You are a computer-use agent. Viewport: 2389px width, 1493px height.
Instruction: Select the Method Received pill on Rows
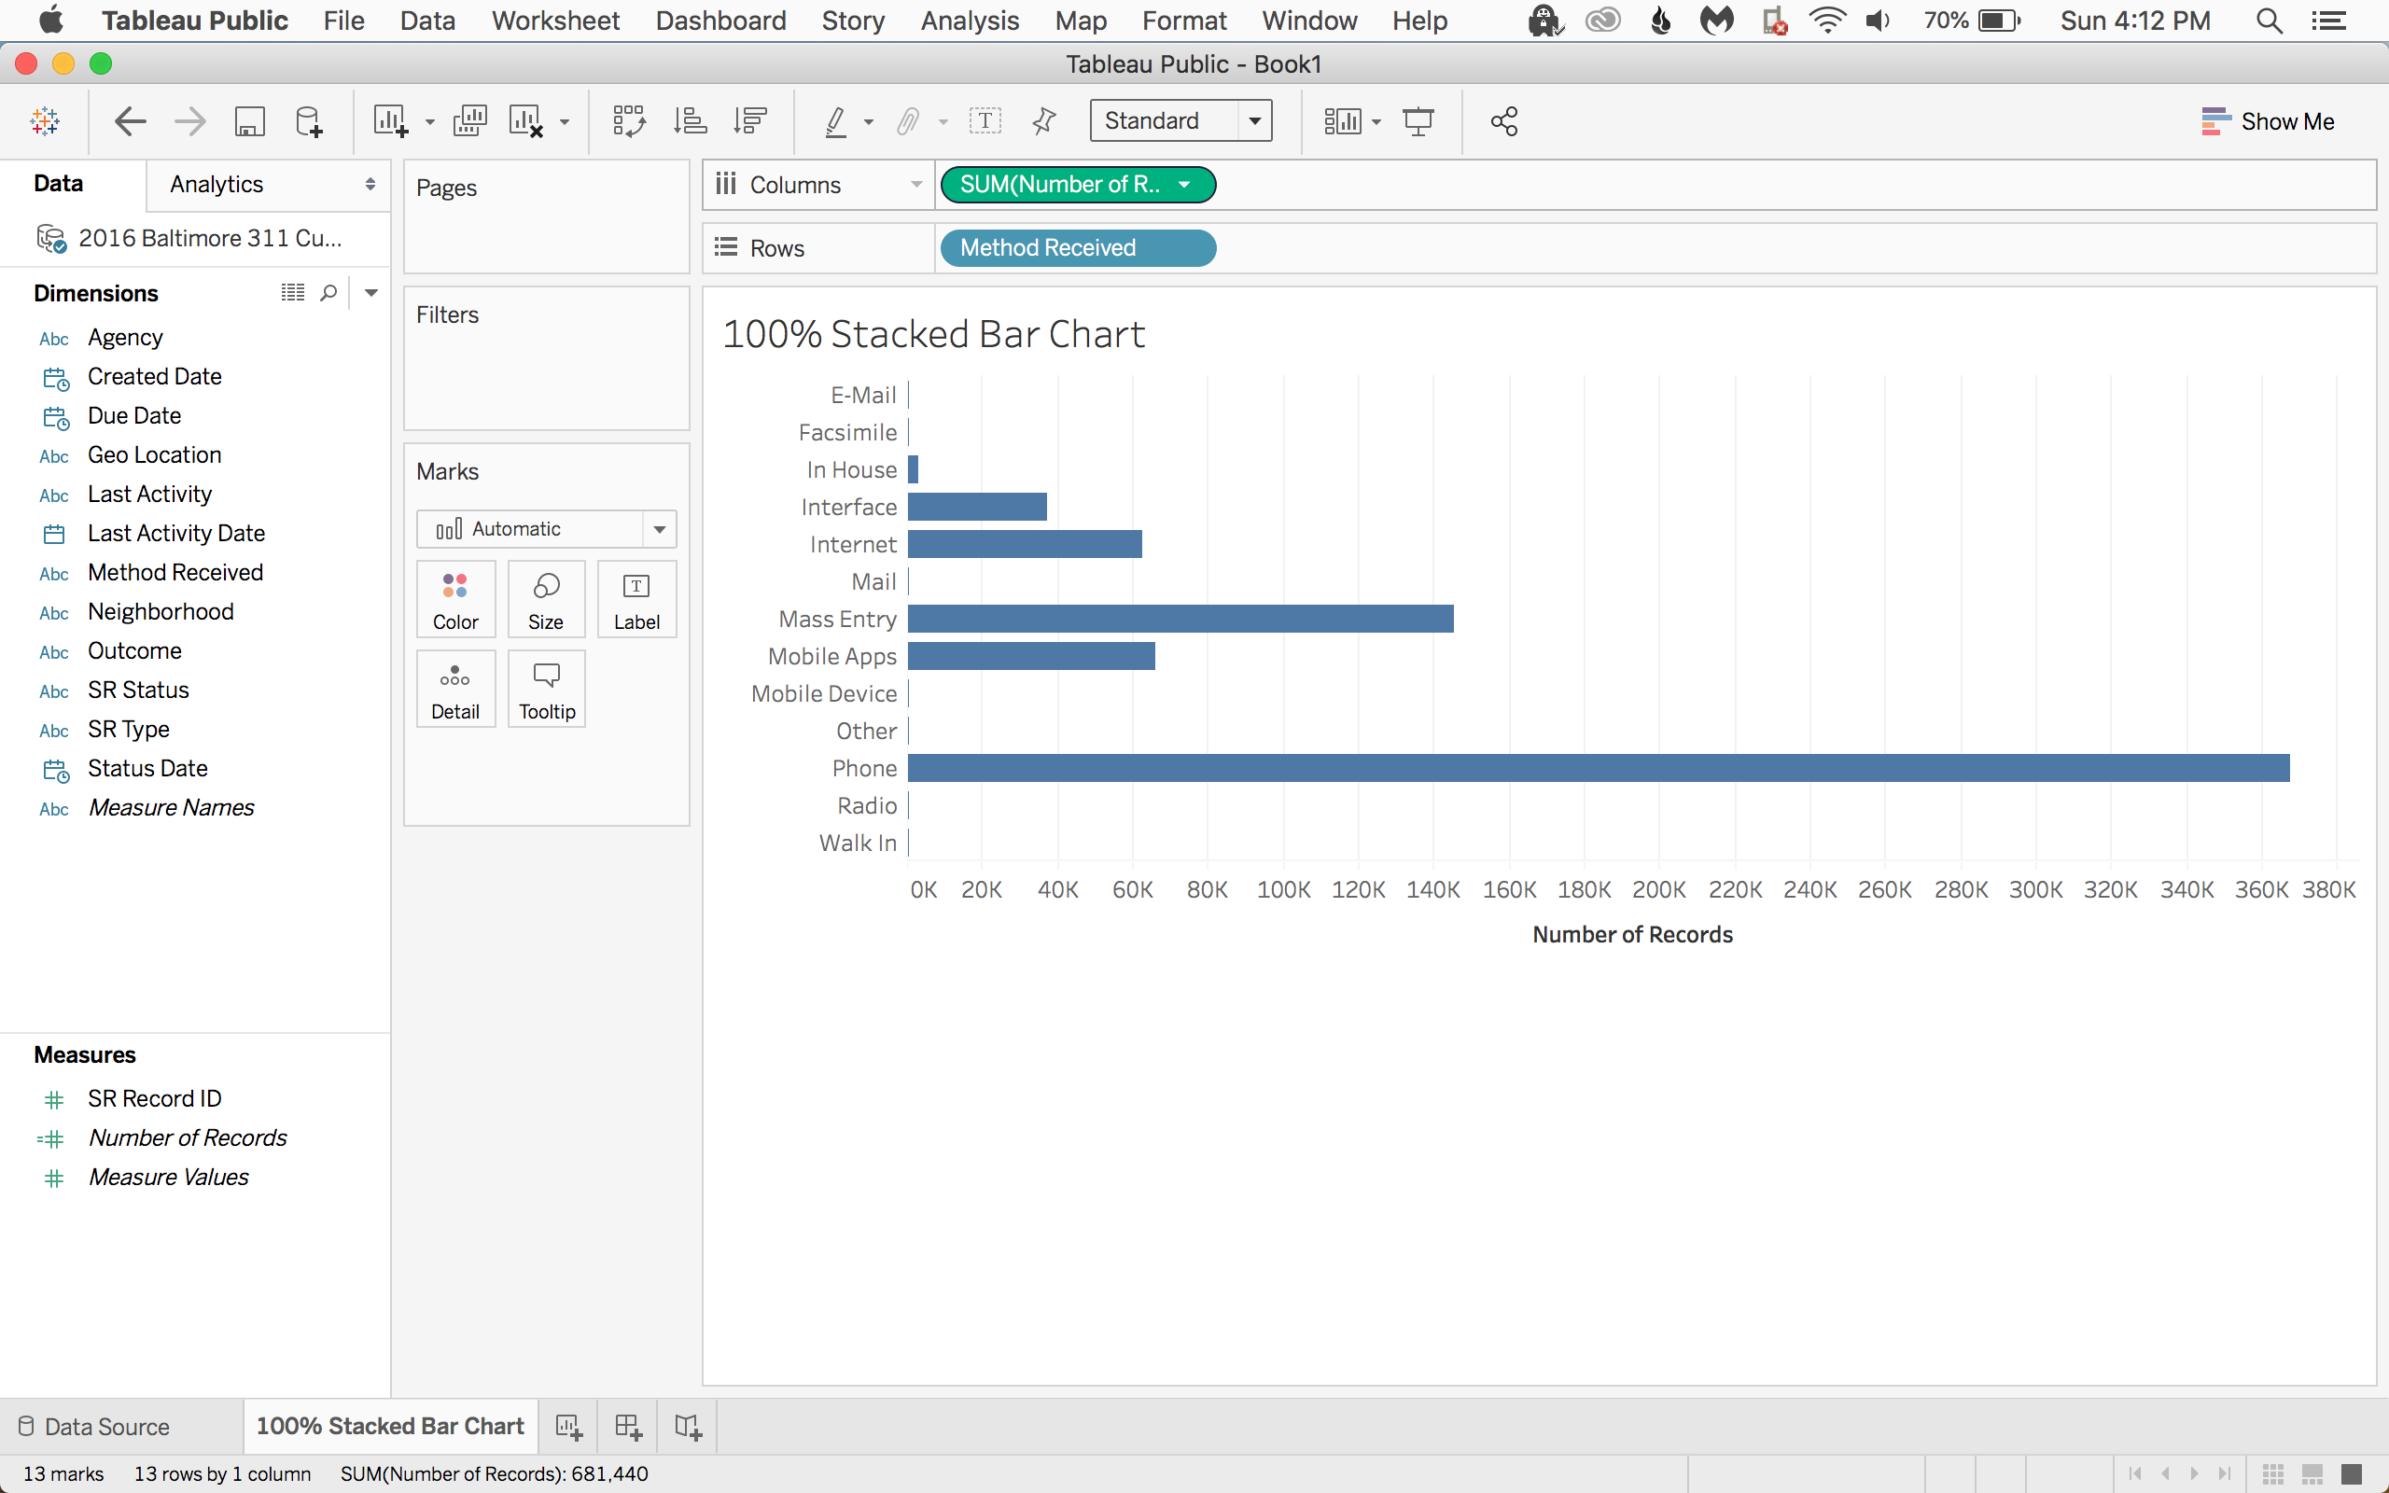(x=1078, y=248)
